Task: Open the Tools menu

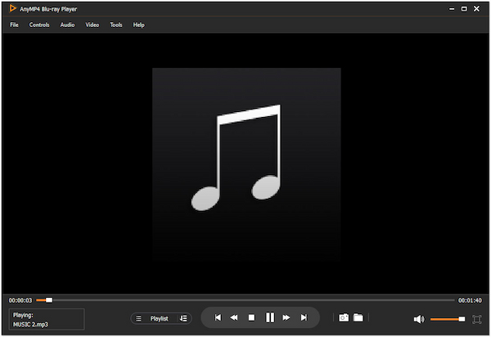Action: (116, 25)
